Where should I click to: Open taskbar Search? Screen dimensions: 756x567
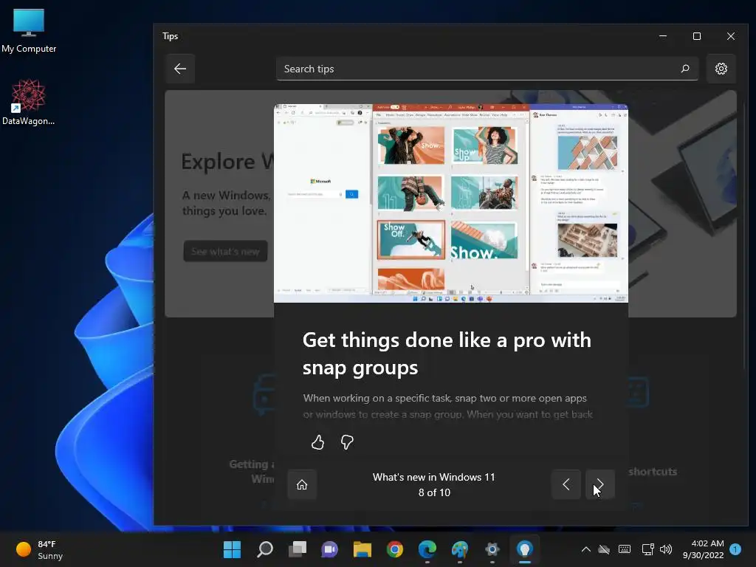(x=265, y=549)
